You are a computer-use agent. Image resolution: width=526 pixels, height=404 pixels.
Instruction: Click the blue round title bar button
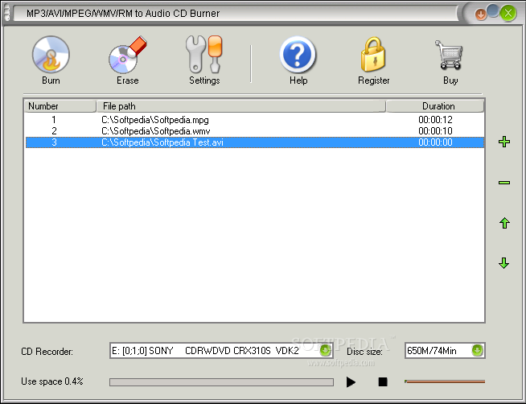tap(493, 10)
